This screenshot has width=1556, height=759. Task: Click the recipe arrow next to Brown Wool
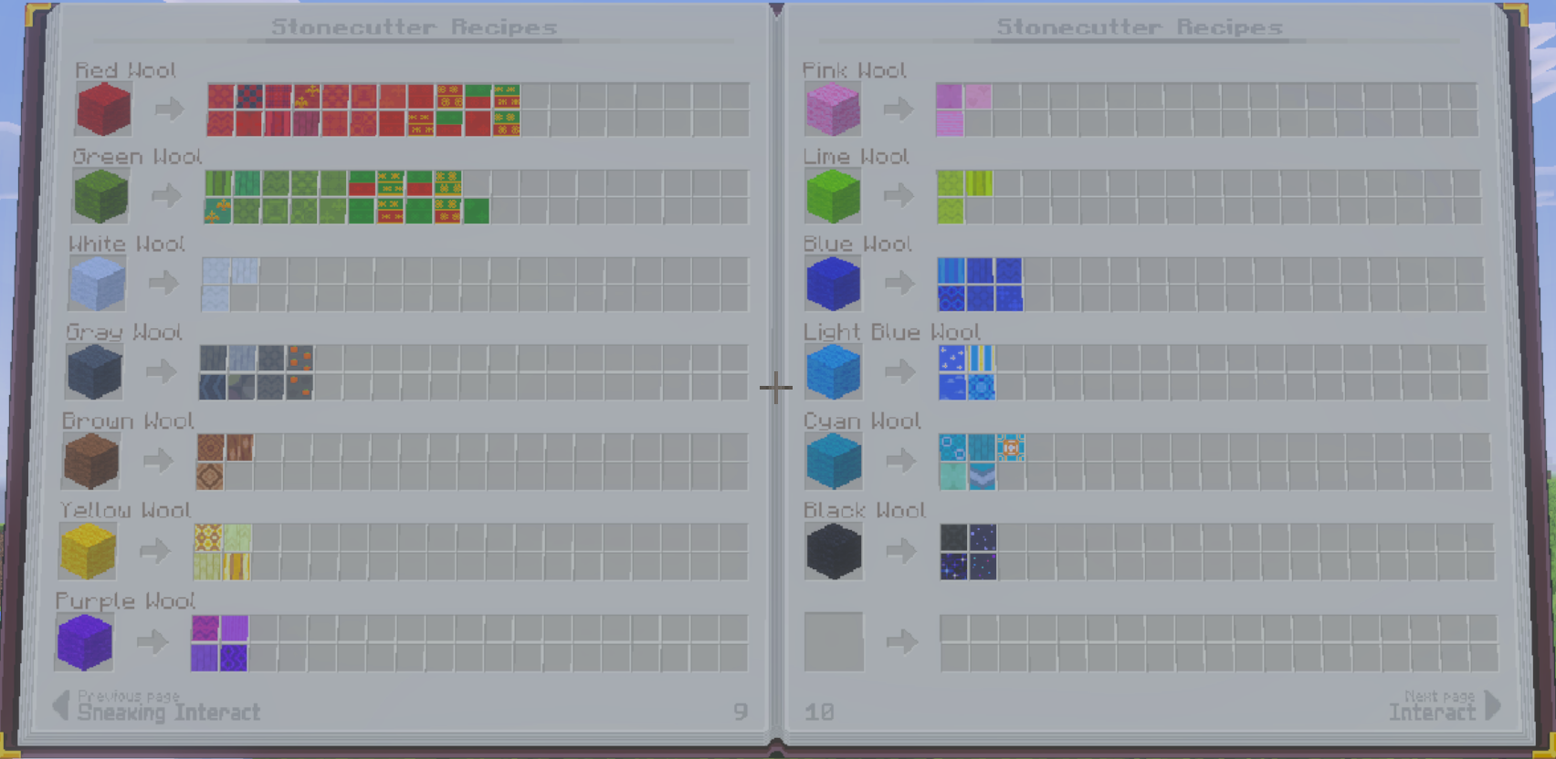click(158, 461)
